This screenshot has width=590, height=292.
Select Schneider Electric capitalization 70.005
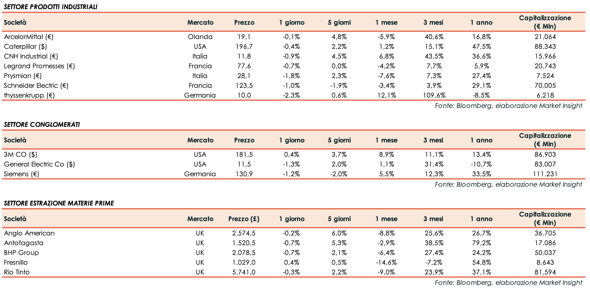(x=545, y=86)
